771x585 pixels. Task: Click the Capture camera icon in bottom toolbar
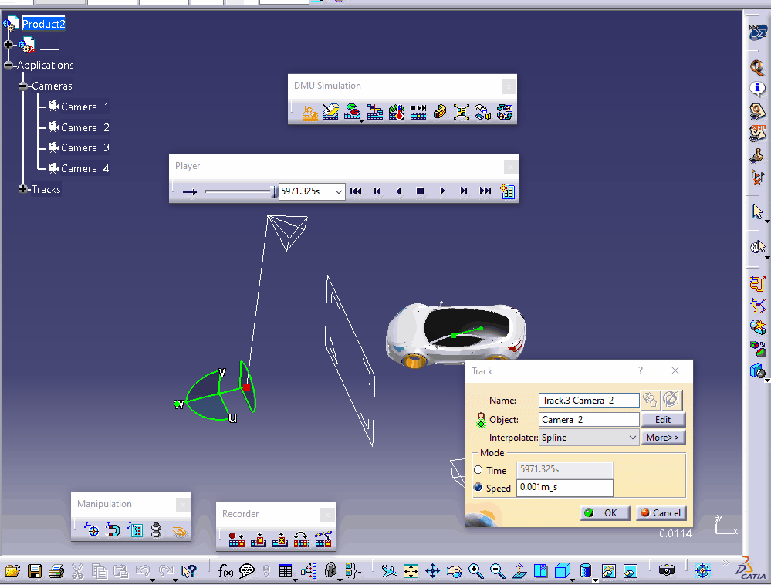pyautogui.click(x=667, y=570)
